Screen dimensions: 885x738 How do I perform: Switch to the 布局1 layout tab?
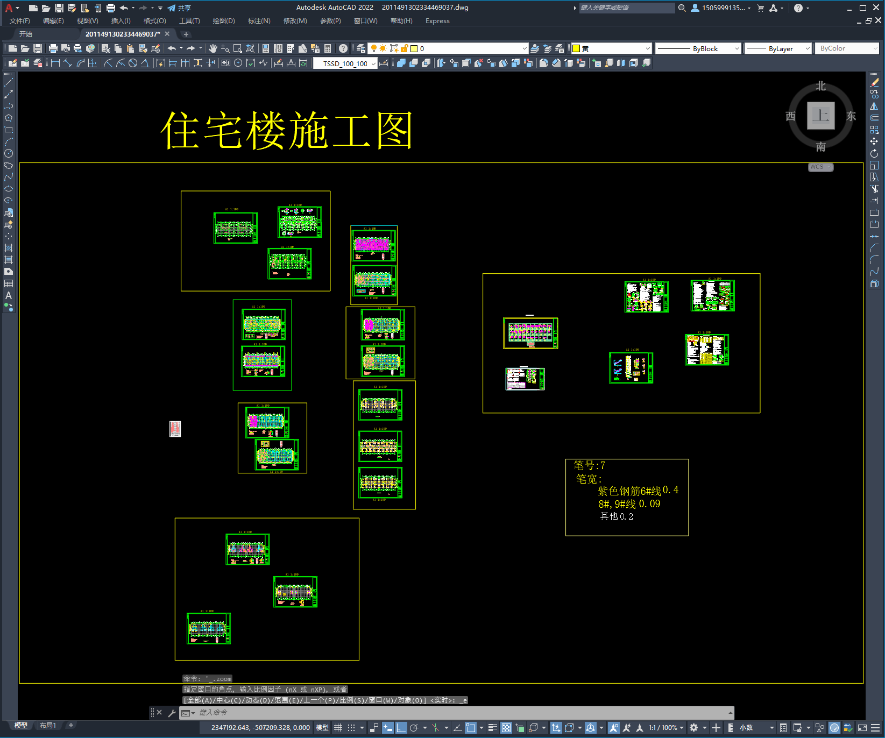click(x=48, y=726)
